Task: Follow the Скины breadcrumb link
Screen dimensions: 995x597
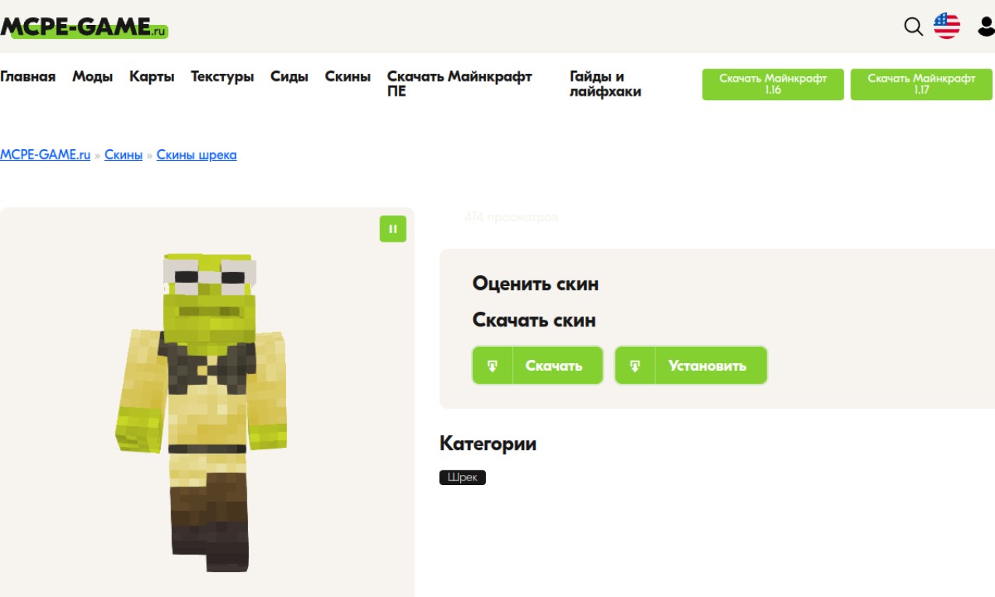Action: [x=124, y=155]
